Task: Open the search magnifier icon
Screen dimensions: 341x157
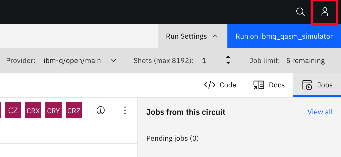Action: (x=300, y=12)
